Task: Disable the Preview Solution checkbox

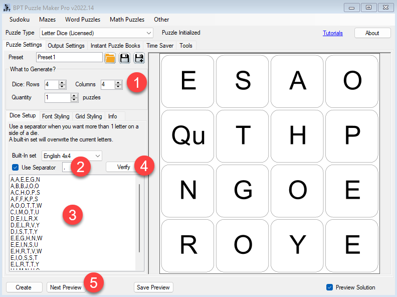Action: pos(329,287)
